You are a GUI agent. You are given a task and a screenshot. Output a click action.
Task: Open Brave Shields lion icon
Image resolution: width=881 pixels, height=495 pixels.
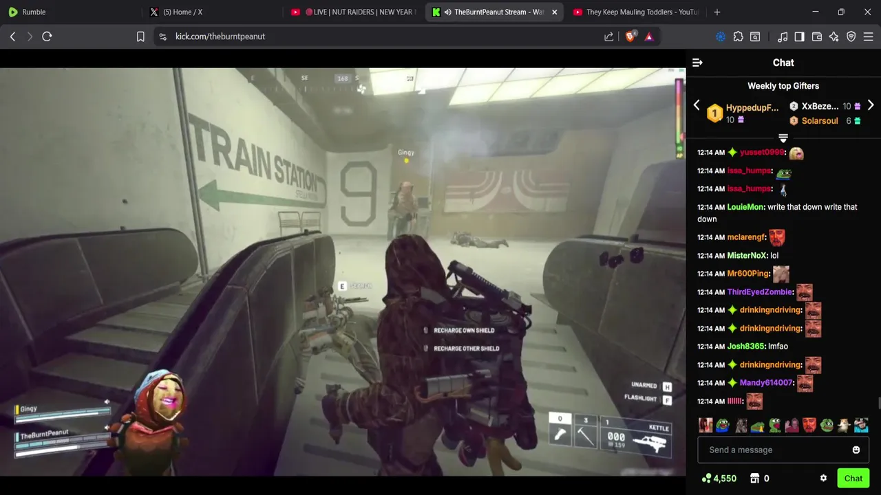click(630, 36)
